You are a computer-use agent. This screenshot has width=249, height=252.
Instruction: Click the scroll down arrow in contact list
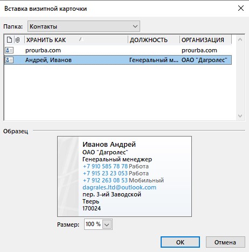pos(240,116)
